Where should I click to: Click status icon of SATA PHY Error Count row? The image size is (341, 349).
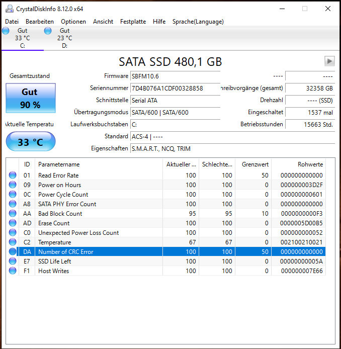click(x=13, y=204)
